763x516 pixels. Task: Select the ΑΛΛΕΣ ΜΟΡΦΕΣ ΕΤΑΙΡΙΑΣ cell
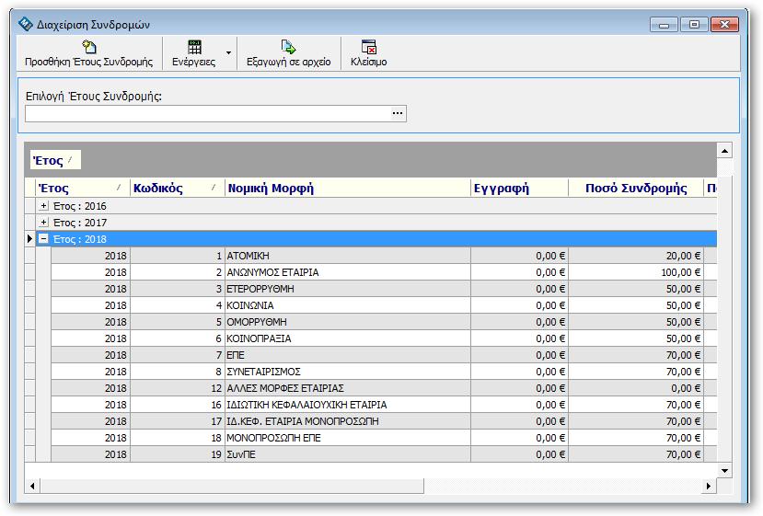click(347, 387)
